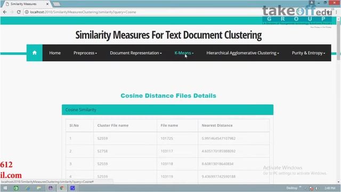Click the Sl.No column header
This screenshot has height=192, width=341.
74,125
